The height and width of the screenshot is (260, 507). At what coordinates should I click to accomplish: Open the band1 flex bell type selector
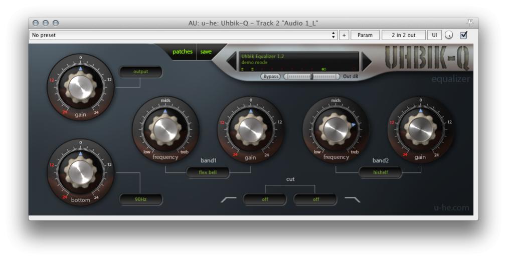coord(208,172)
